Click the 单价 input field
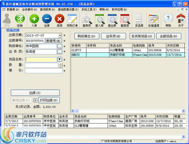The image size is (189, 144). coord(44,71)
